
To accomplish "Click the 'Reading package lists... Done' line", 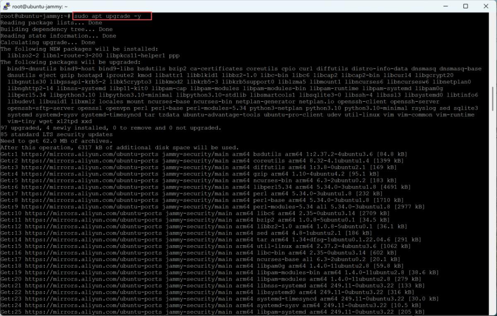I will tap(51, 22).
